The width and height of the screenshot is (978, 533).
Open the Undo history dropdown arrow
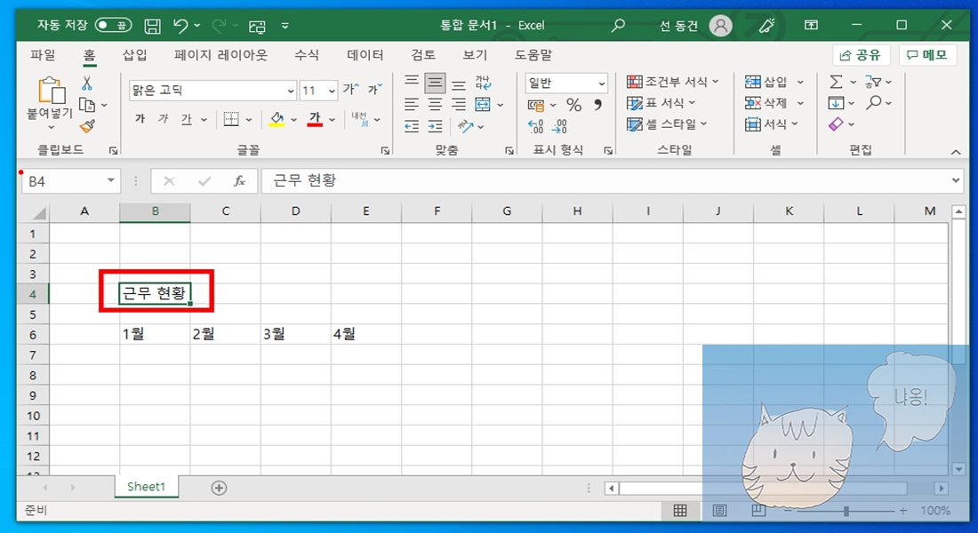197,26
